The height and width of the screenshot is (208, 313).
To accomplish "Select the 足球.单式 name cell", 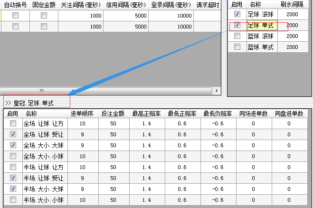I will point(261,25).
